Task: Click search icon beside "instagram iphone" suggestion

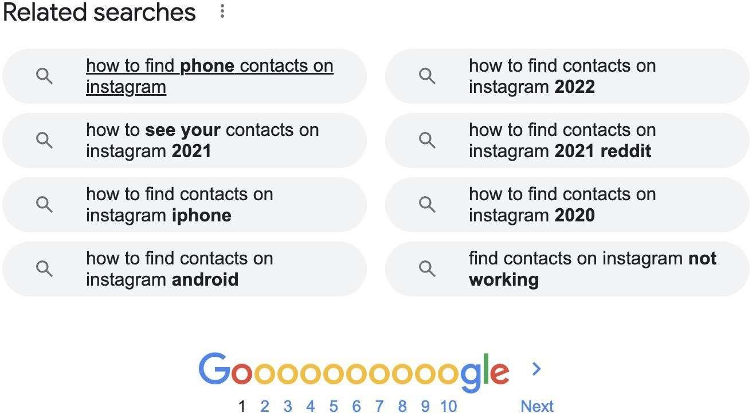Action: [44, 204]
